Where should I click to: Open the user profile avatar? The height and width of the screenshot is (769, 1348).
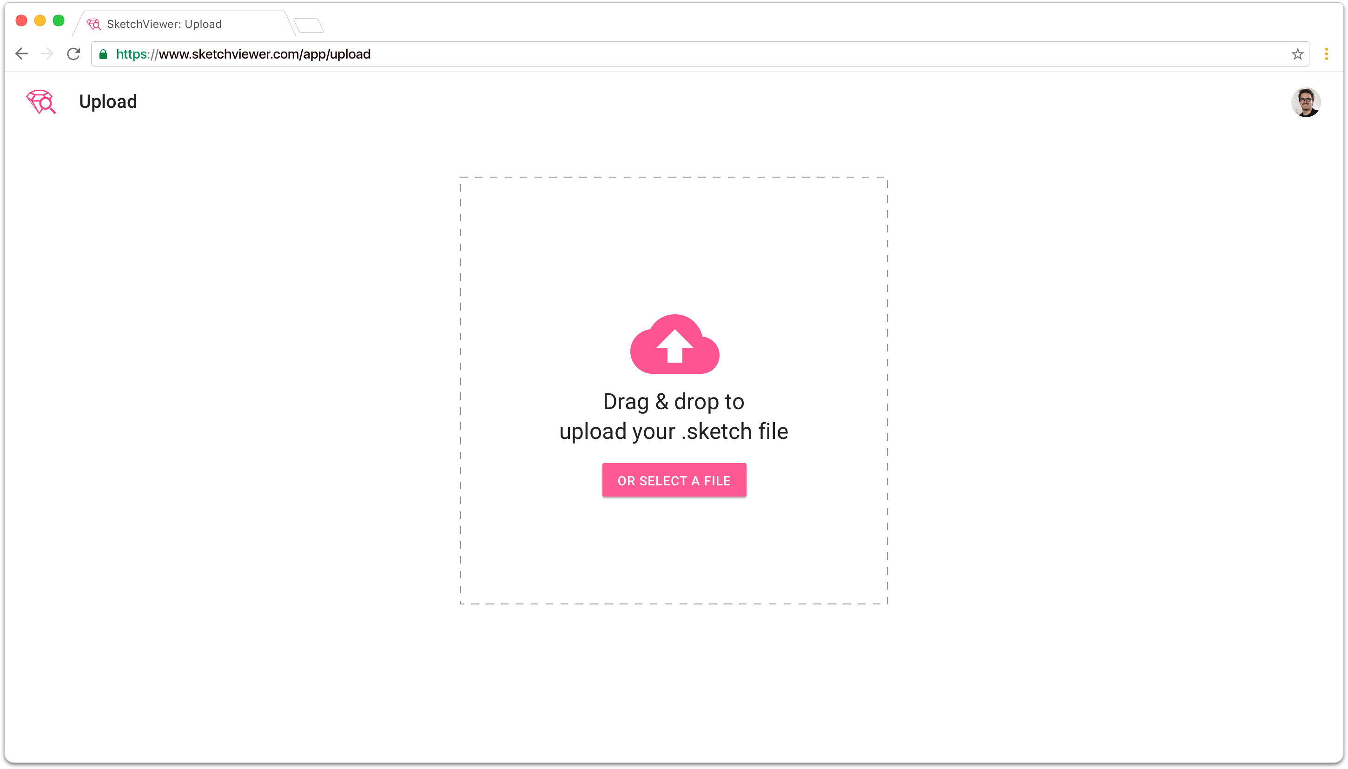[1305, 102]
